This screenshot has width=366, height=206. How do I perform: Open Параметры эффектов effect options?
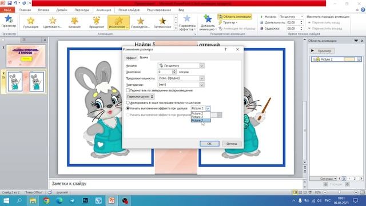point(187,23)
